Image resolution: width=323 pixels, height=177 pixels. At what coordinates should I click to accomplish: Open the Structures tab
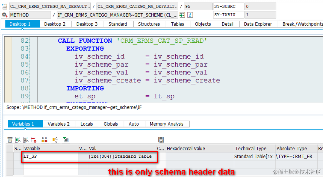tap(149, 24)
